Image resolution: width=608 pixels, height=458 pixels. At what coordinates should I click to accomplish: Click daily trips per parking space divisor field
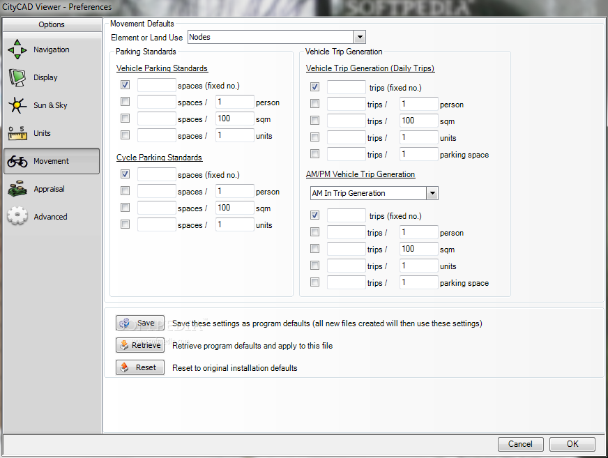tap(419, 154)
